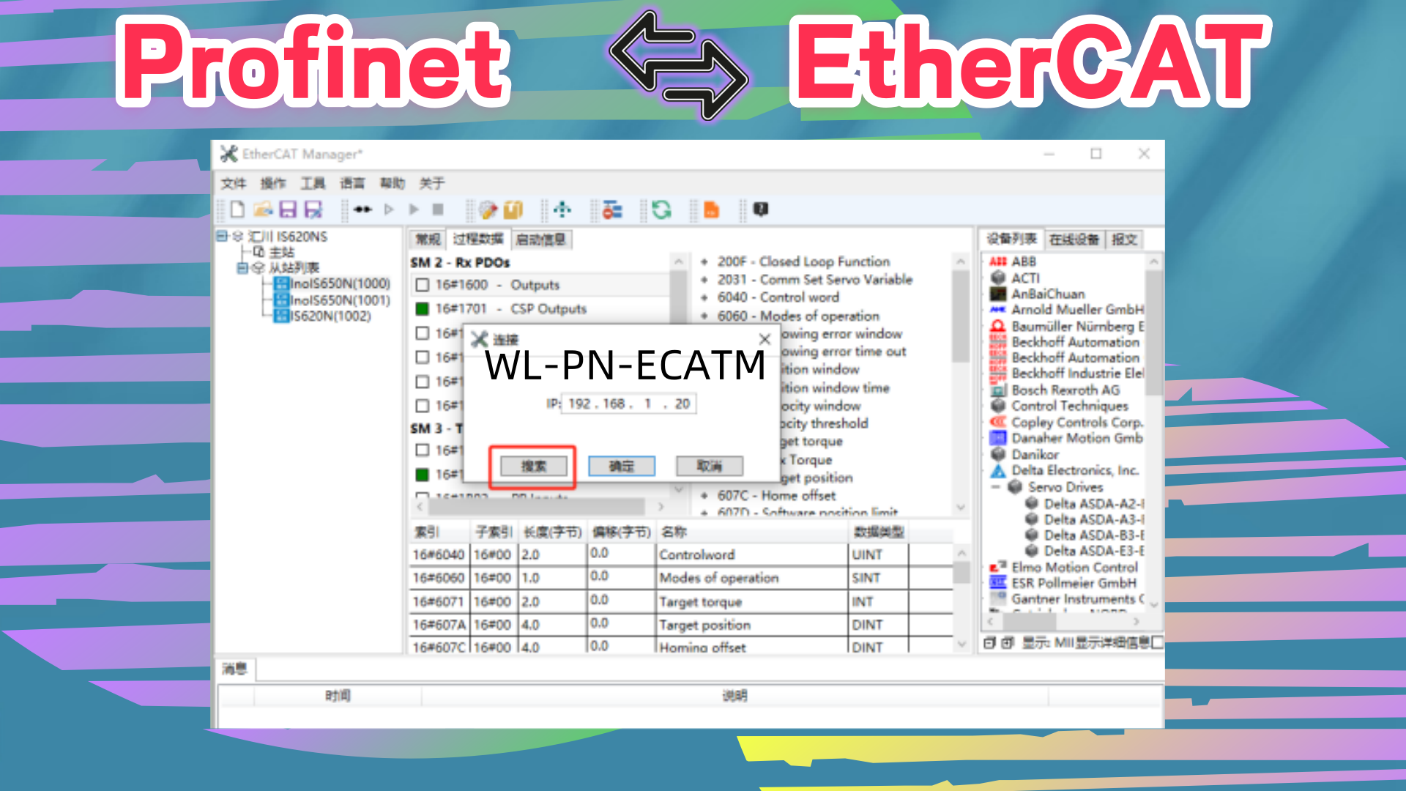
Task: Switch to the 在线设备 tab
Action: [x=1074, y=239]
